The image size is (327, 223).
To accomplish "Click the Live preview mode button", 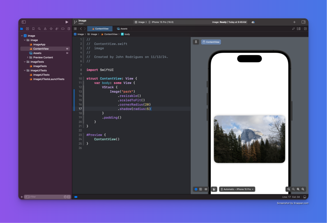I will 196,189.
